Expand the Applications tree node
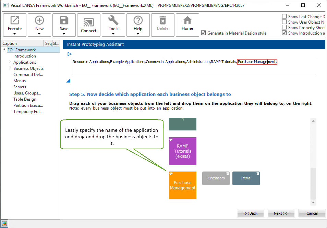 tap(10, 62)
